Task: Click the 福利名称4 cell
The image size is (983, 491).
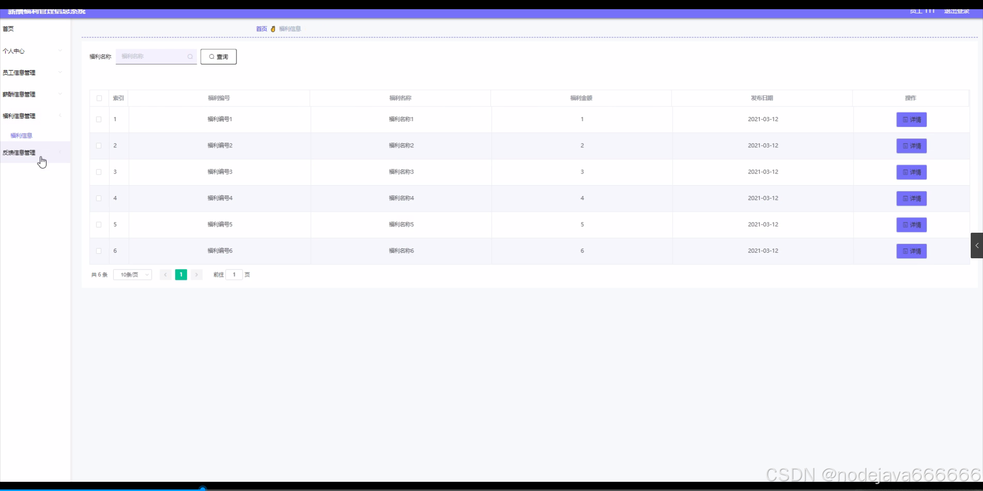Action: (x=401, y=198)
